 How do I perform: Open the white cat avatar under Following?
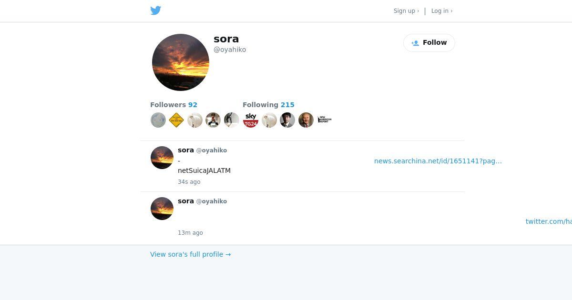(269, 120)
